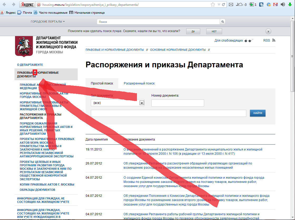Switch to the Расширенный поиск tab
Image resolution: width=295 pixels, height=220 pixels.
[x=139, y=83]
